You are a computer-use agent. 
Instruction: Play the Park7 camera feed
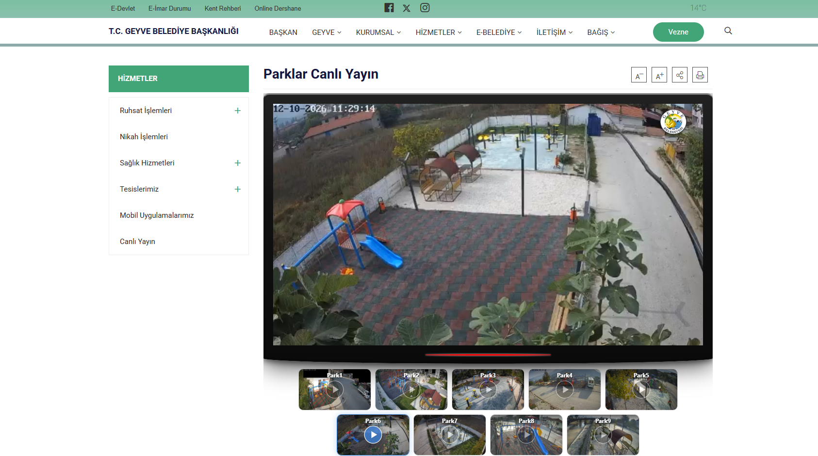coord(450,435)
